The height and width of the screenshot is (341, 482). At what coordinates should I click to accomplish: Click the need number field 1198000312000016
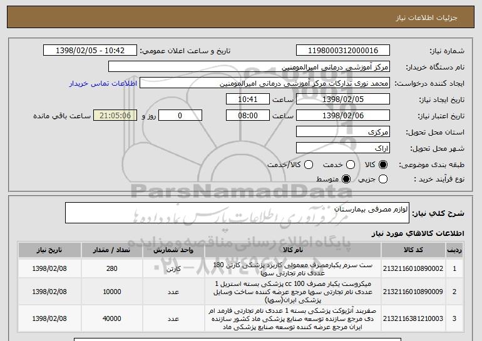[x=343, y=51]
